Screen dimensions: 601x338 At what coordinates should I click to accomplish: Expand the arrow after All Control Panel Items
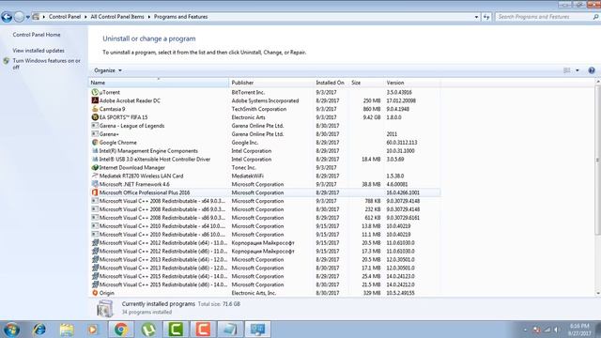(x=149, y=17)
